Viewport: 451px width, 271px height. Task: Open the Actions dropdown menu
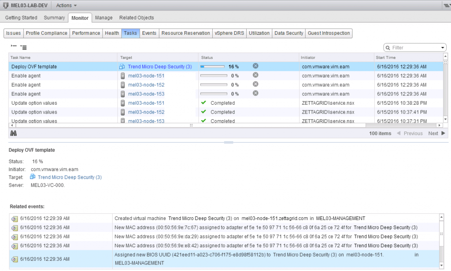coord(67,5)
